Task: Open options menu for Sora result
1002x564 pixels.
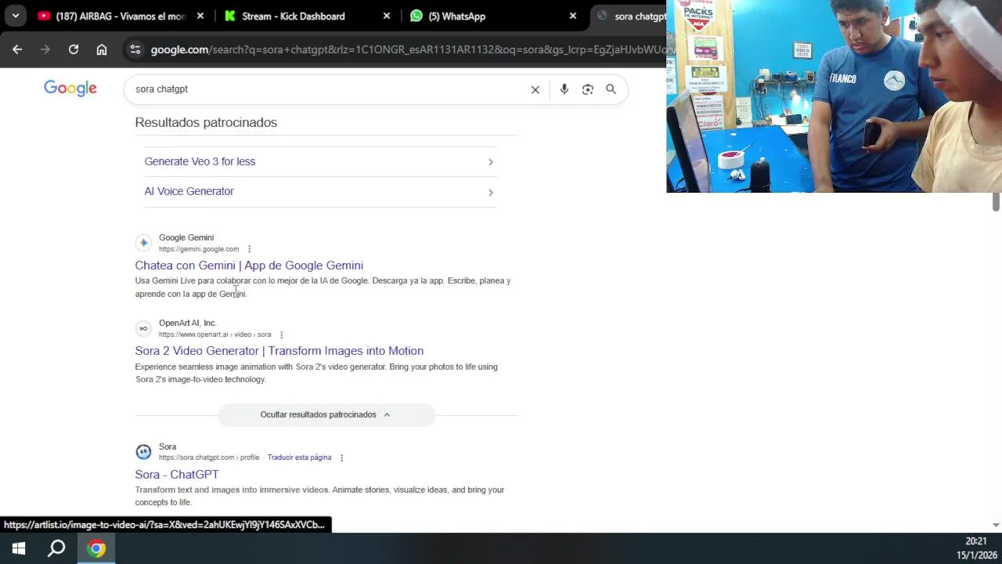Action: [x=341, y=457]
